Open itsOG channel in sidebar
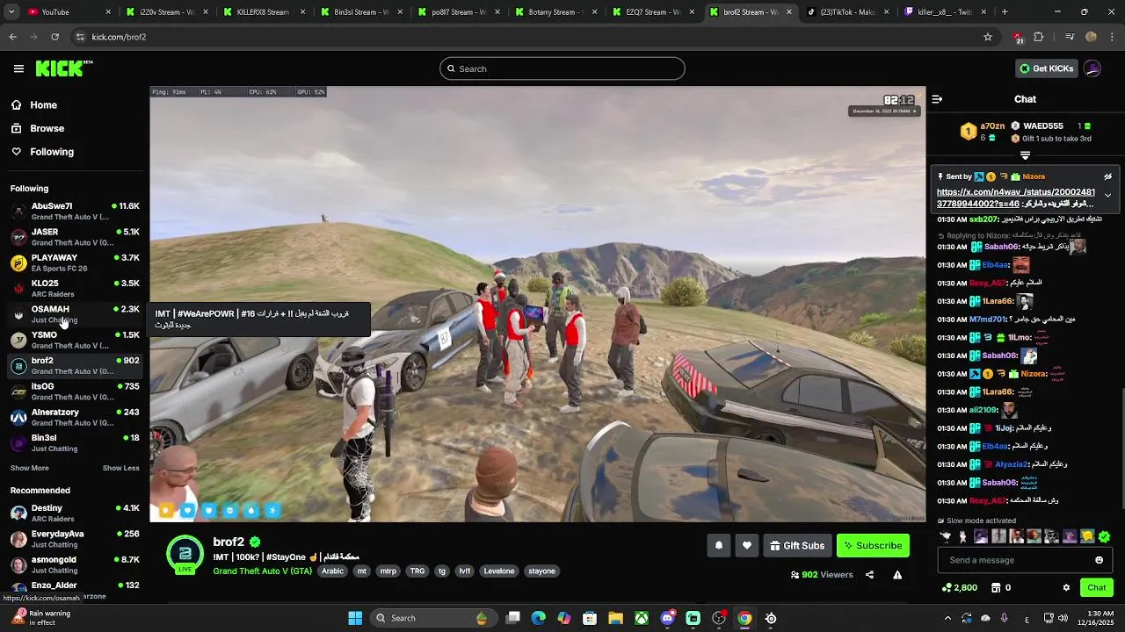This screenshot has width=1125, height=632. tap(75, 391)
